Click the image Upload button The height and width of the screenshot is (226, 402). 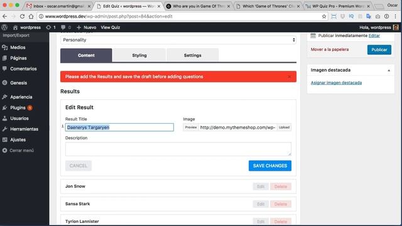284,127
